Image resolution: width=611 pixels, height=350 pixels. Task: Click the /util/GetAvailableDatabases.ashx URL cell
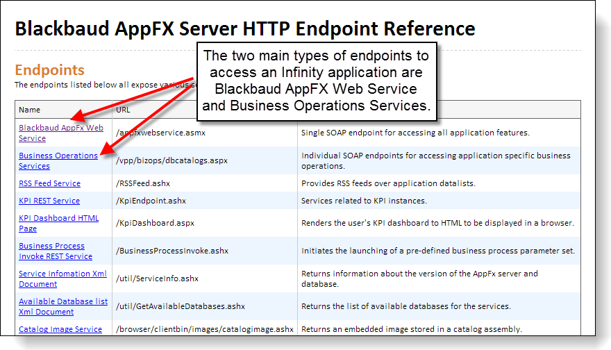click(x=181, y=307)
